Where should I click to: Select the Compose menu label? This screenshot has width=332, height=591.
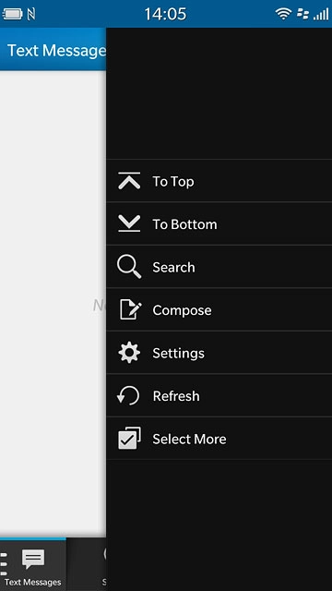click(x=183, y=310)
